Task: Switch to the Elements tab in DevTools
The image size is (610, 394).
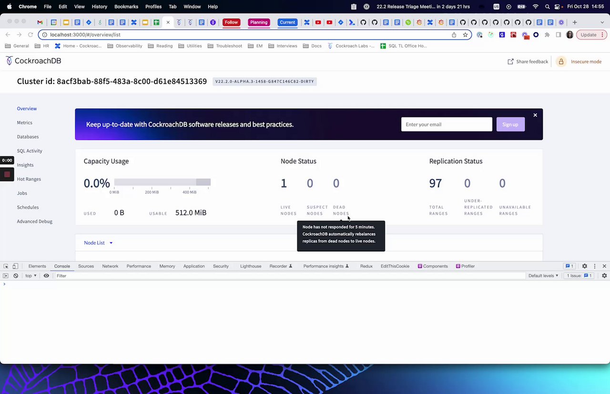Action: pyautogui.click(x=37, y=266)
